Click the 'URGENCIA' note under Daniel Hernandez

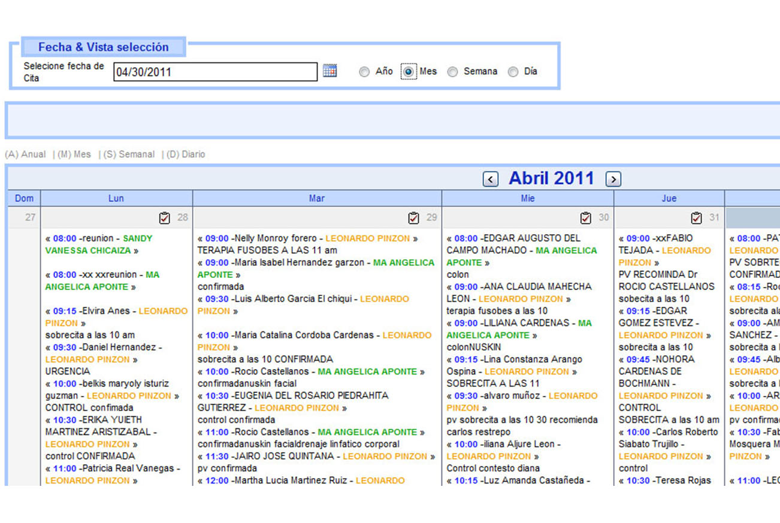pos(68,371)
